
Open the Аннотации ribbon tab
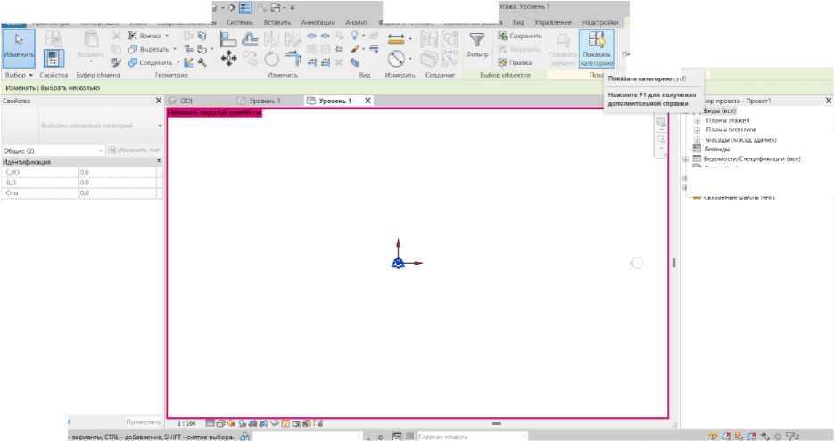(x=319, y=21)
